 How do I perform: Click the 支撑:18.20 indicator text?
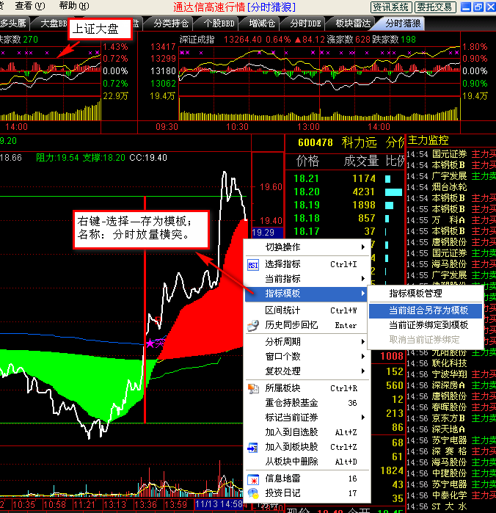tap(103, 158)
